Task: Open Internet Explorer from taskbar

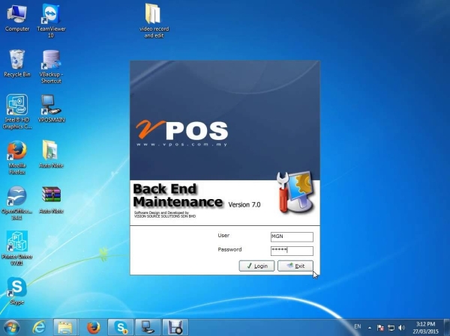Action: tap(39, 327)
